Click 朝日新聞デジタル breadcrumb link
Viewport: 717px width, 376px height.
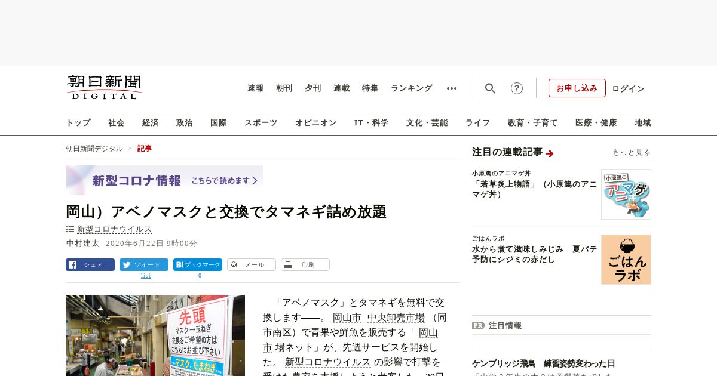coord(94,149)
